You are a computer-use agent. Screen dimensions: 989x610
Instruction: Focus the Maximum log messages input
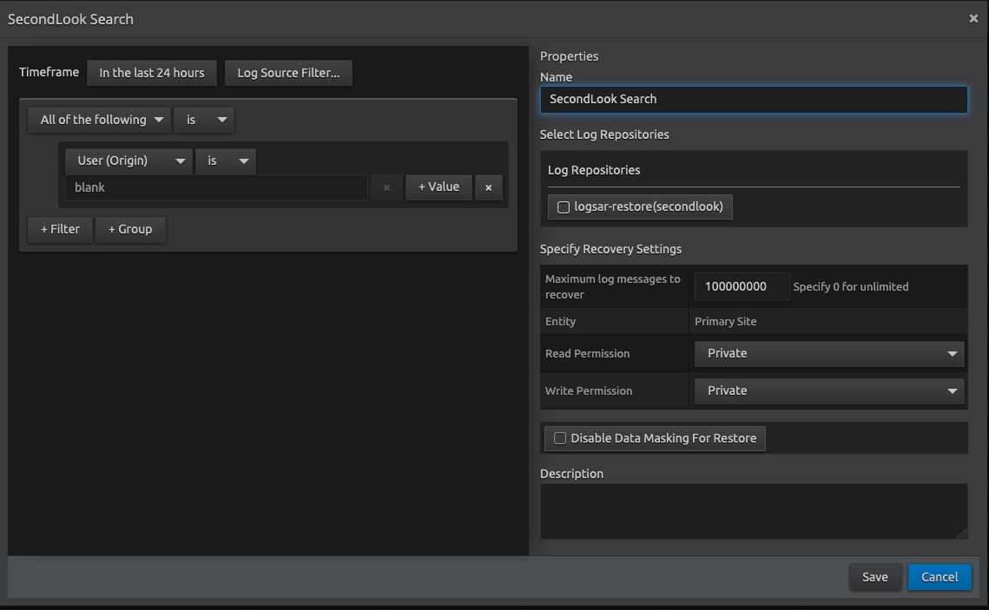741,286
